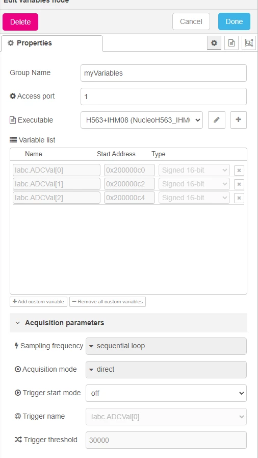The image size is (258, 458).
Task: Edit the Access port field
Action: tap(164, 97)
